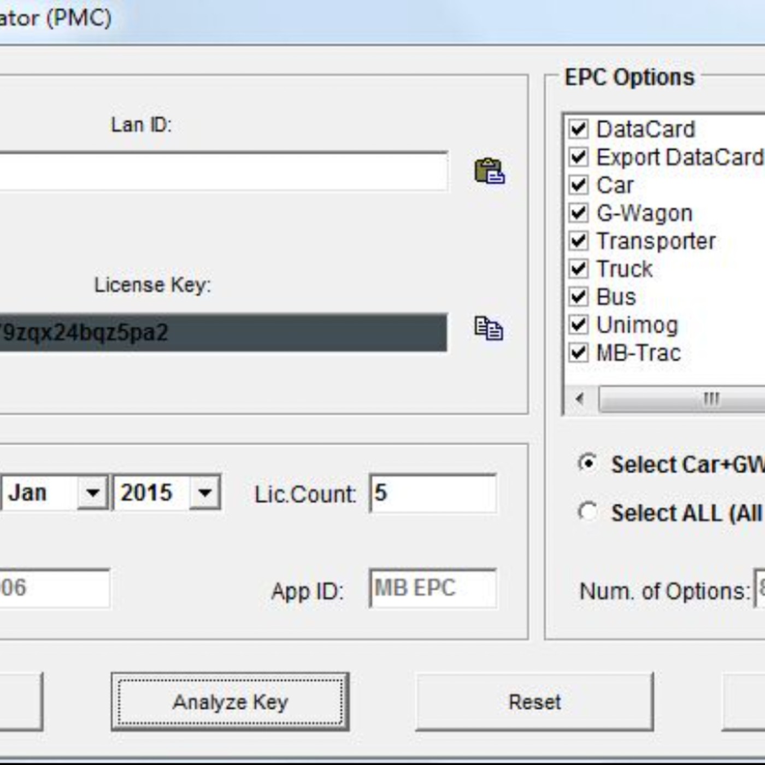
Task: Toggle the Truck checkbox
Action: [x=578, y=269]
